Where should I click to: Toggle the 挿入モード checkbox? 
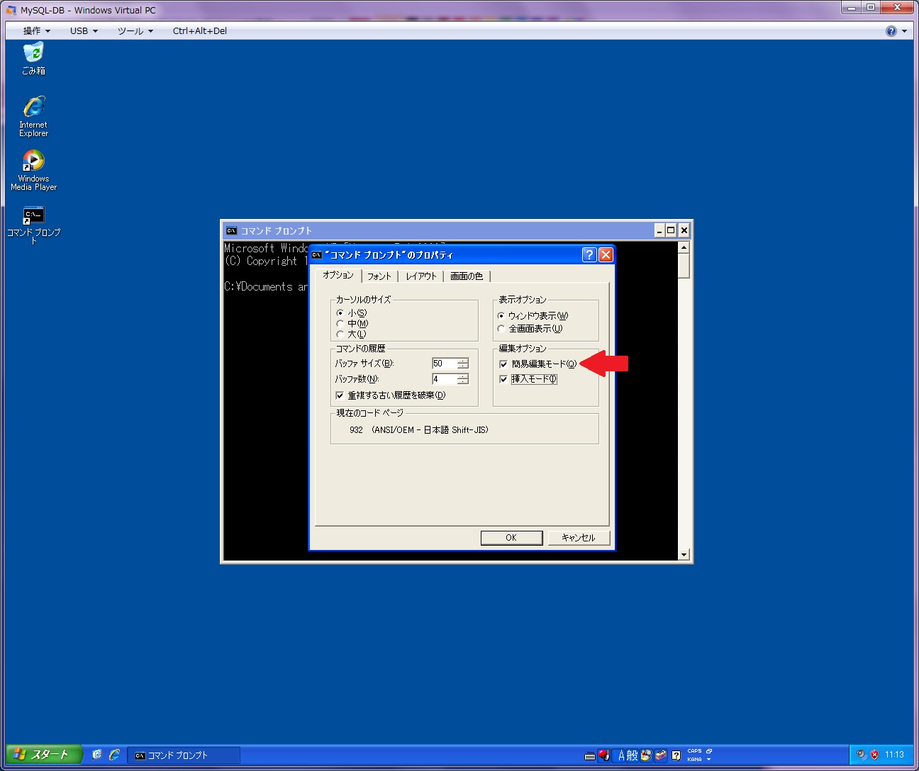[x=503, y=379]
